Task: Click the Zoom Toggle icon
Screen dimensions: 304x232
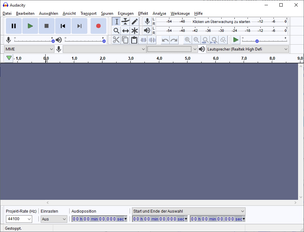Action: click(223, 40)
